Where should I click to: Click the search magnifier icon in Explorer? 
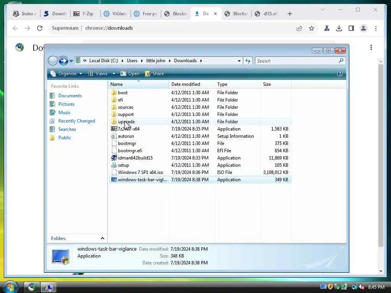click(x=341, y=61)
